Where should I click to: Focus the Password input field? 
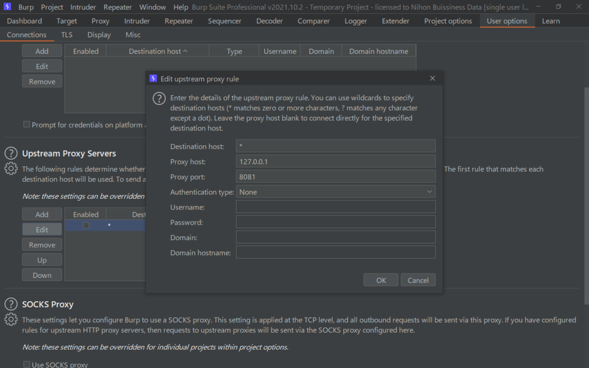(336, 222)
